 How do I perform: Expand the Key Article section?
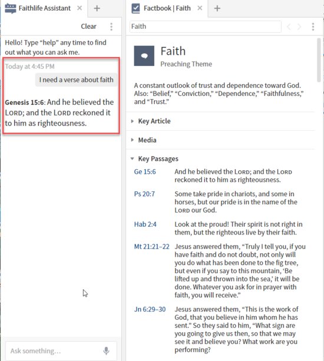coord(133,121)
